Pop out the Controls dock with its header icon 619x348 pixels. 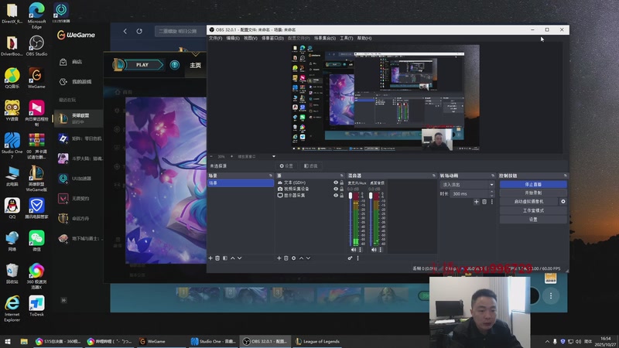(x=566, y=176)
